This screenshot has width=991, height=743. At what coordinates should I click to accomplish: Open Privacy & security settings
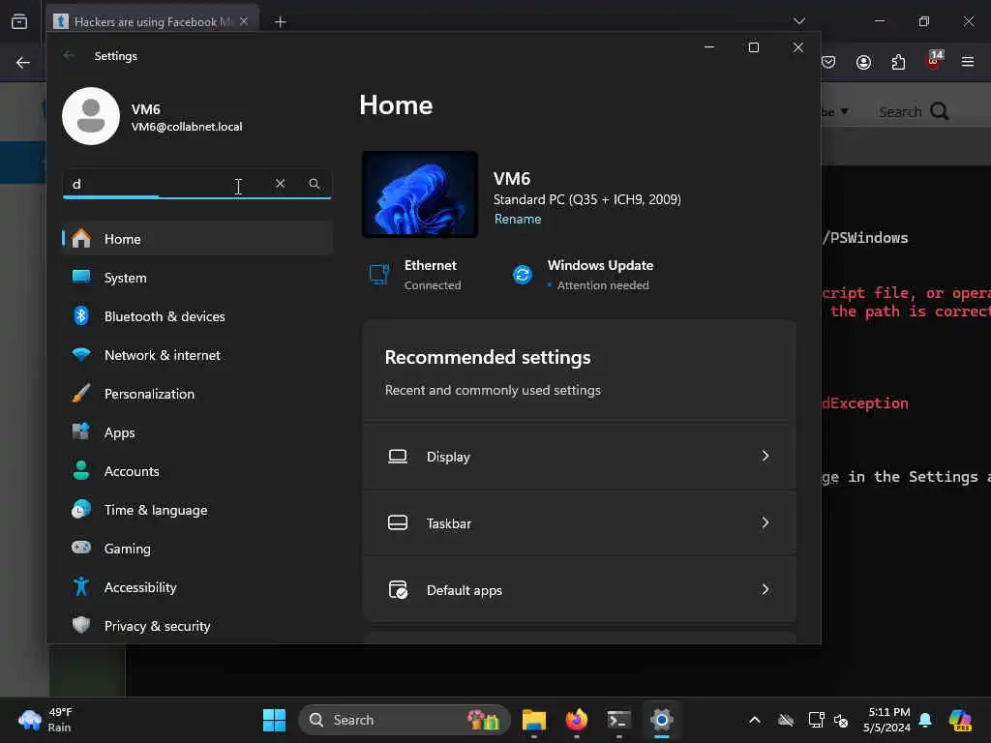point(197,626)
